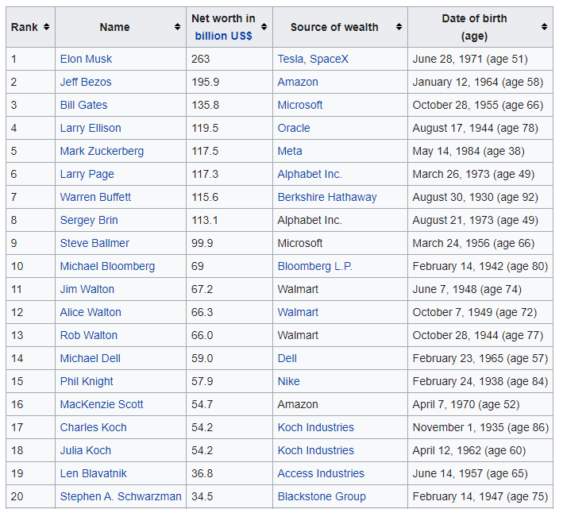The width and height of the screenshot is (563, 509).
Task: Follow the Meta link
Action: tap(290, 151)
